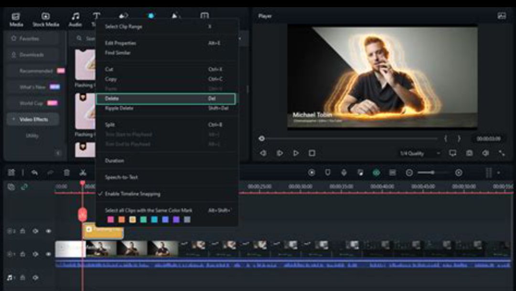Stop the video playback
This screenshot has width=516, height=291.
point(312,153)
